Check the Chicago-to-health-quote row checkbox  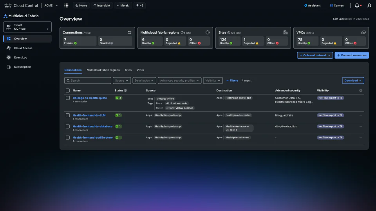[68, 98]
